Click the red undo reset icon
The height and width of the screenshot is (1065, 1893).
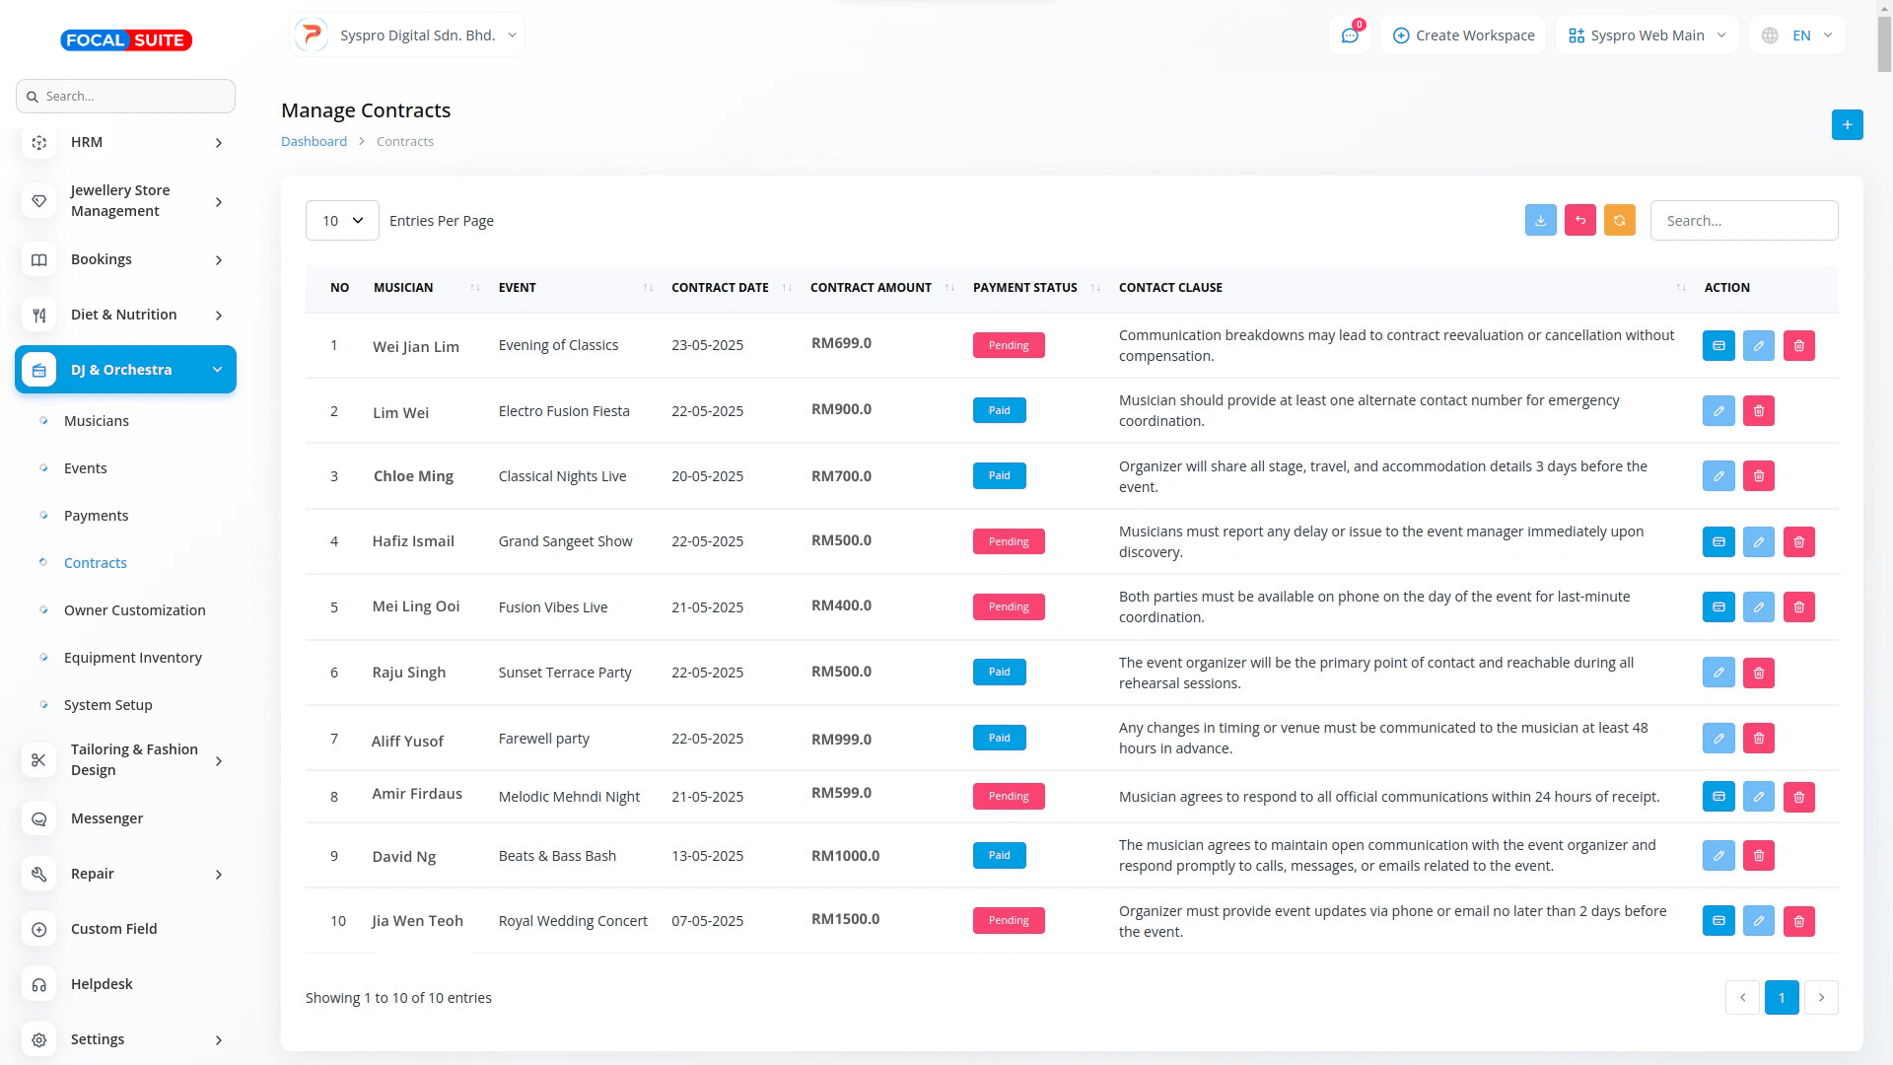(x=1579, y=220)
